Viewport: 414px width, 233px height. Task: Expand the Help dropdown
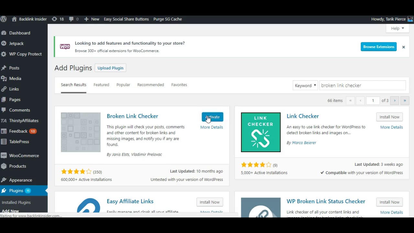click(398, 28)
